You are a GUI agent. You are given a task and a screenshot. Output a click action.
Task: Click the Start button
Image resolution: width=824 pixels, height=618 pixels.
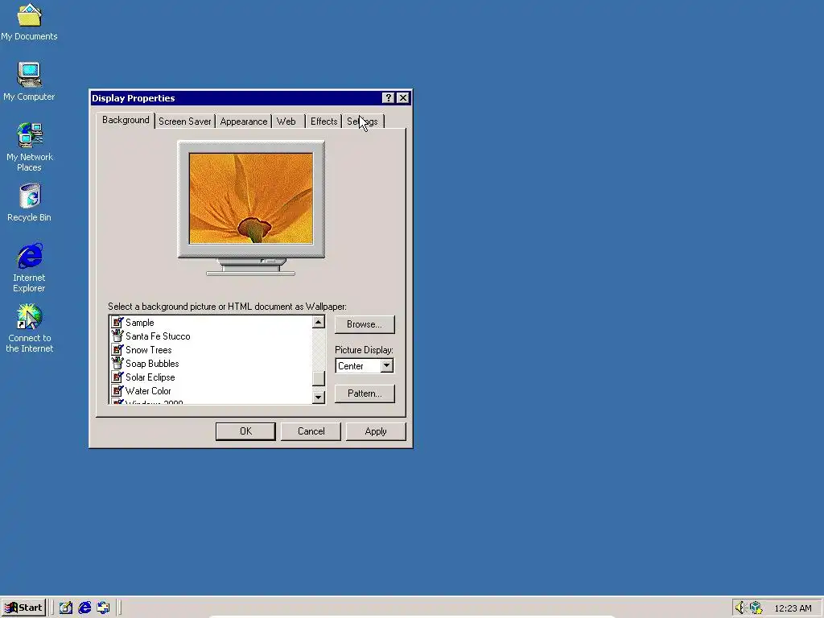23,608
